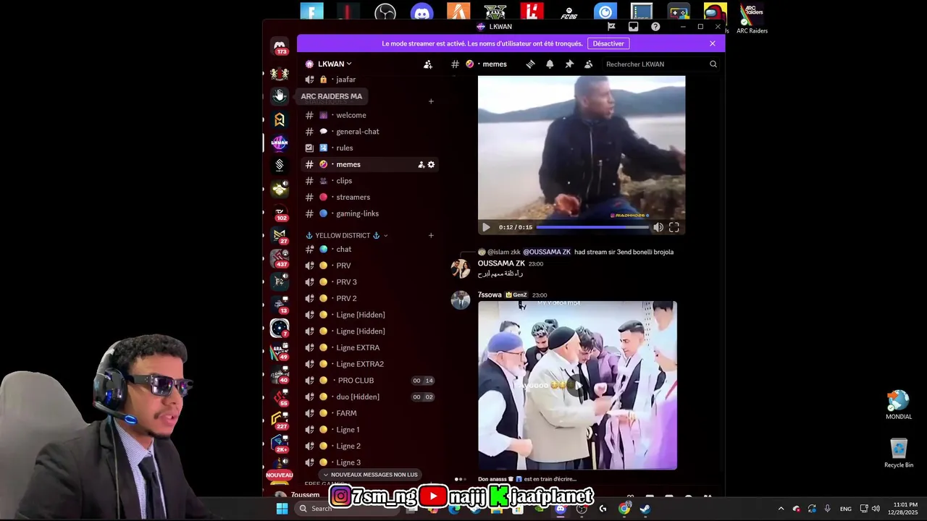Open MONDIAL desktop shortcut

(x=899, y=405)
